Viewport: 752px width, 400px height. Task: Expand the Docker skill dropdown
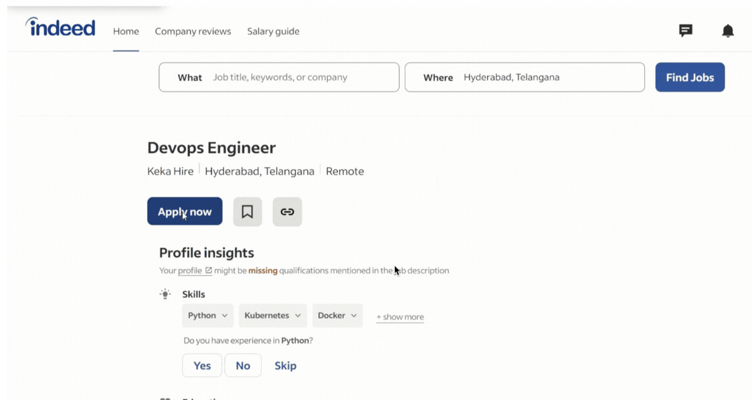pyautogui.click(x=337, y=316)
